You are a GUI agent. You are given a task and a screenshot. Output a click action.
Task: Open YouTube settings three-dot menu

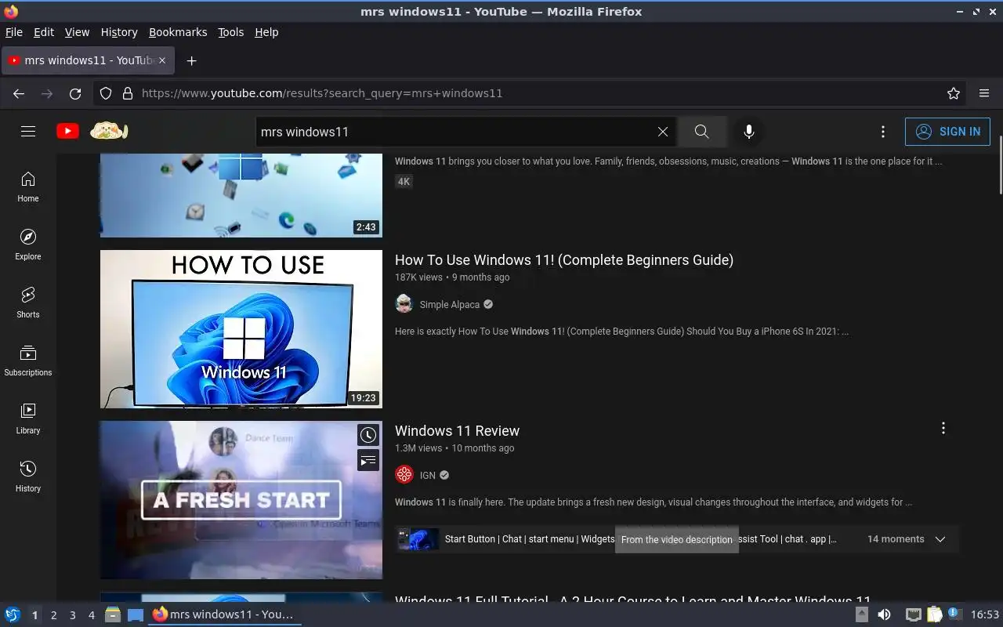883,132
